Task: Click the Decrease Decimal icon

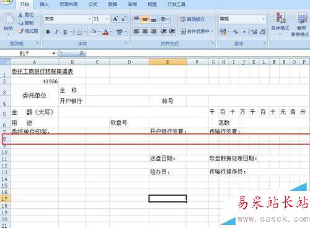Action: pyautogui.click(x=262, y=32)
